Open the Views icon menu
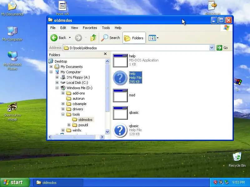 [152, 38]
